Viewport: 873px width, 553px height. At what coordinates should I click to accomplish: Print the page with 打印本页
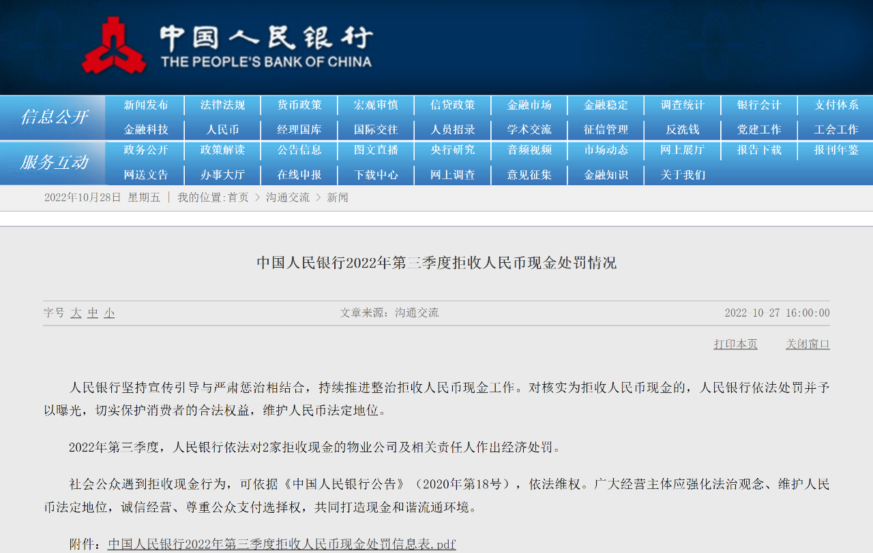(x=735, y=345)
